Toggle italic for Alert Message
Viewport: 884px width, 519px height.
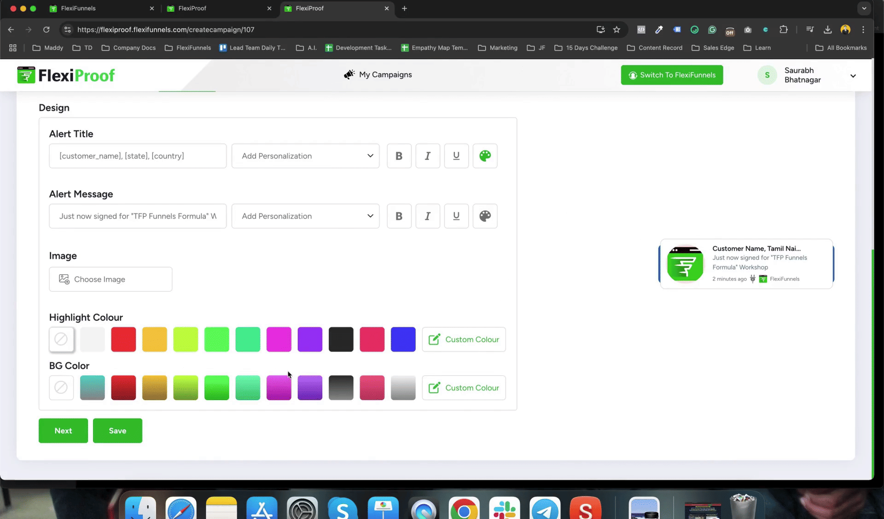click(427, 216)
